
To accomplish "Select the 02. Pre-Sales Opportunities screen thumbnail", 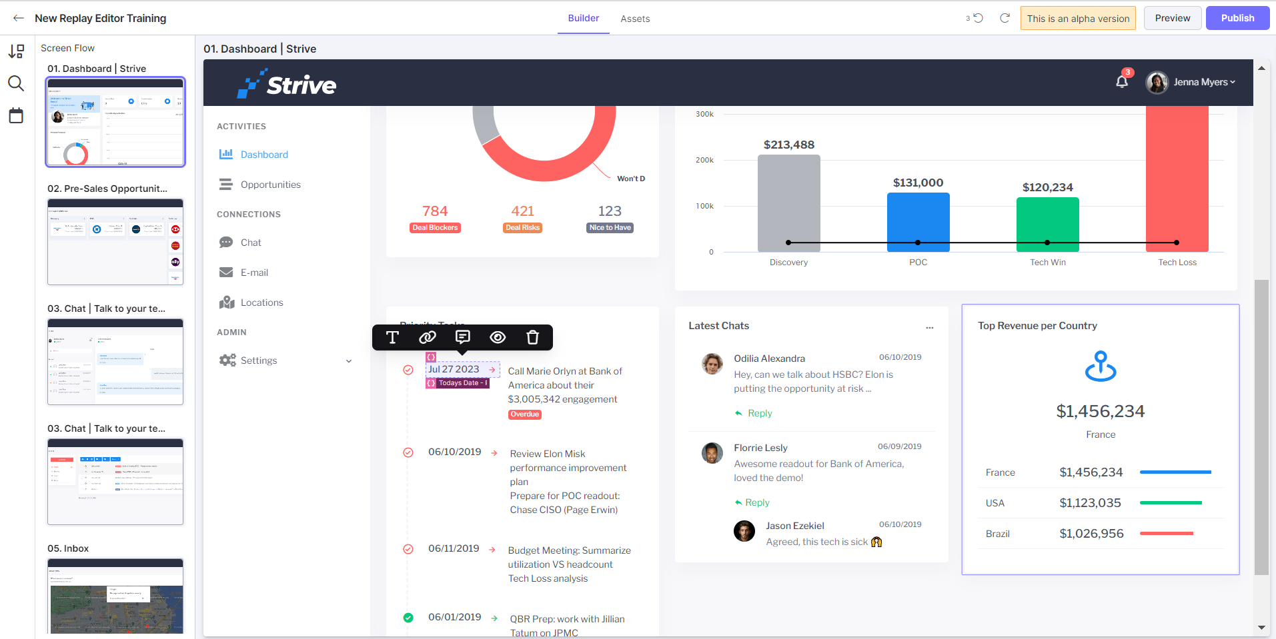I will point(115,242).
